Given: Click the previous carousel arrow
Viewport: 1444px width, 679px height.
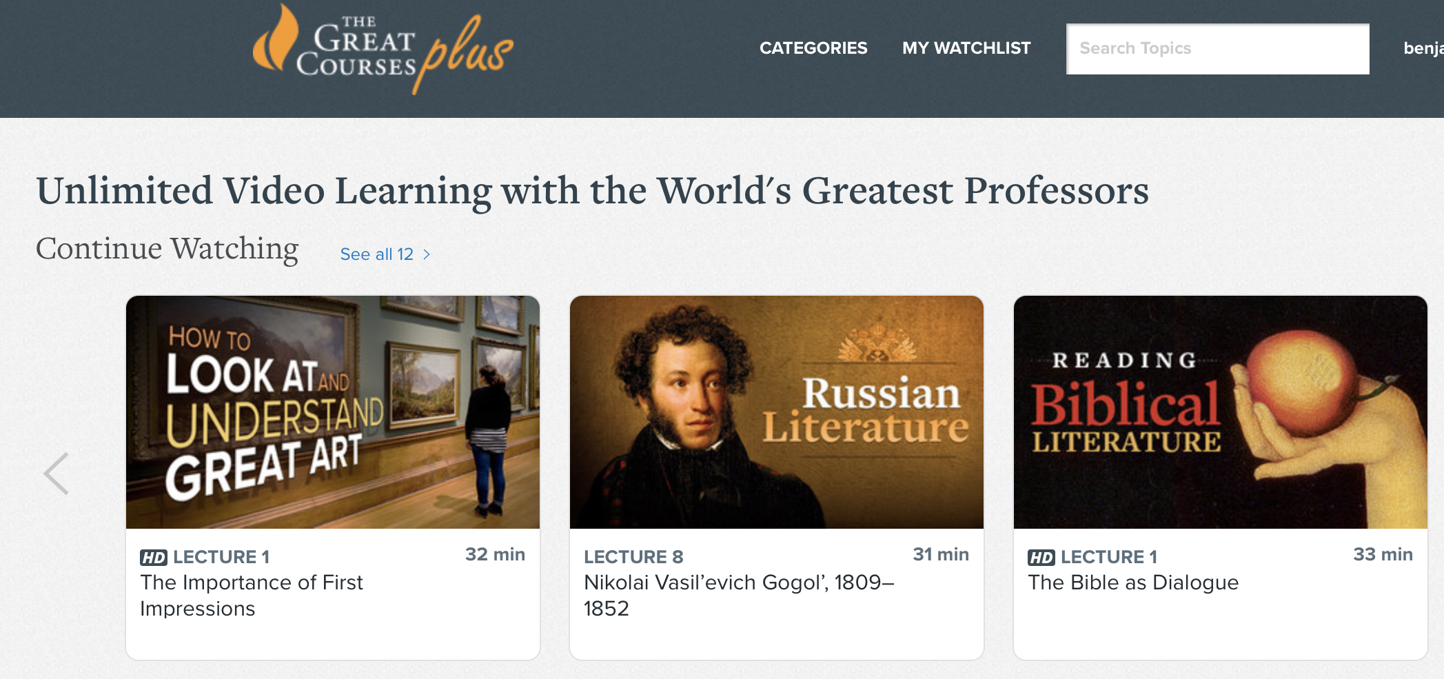Looking at the screenshot, I should pyautogui.click(x=57, y=474).
